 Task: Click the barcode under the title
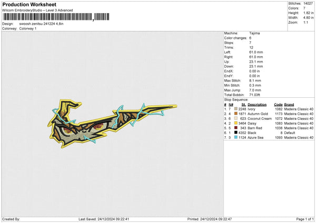click(56, 17)
